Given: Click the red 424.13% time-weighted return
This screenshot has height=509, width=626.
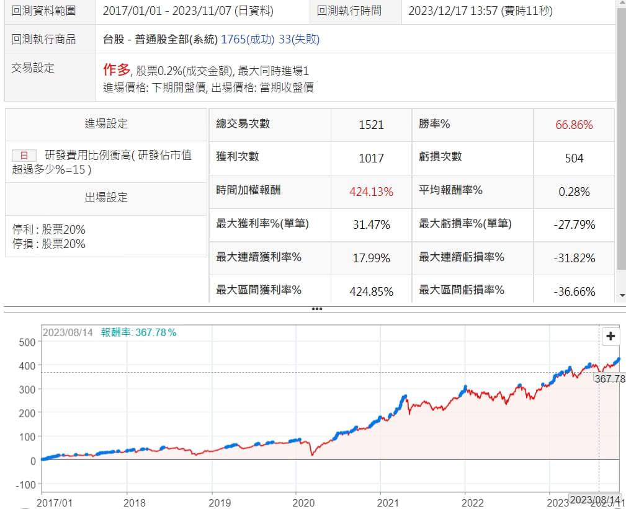Looking at the screenshot, I should (371, 192).
